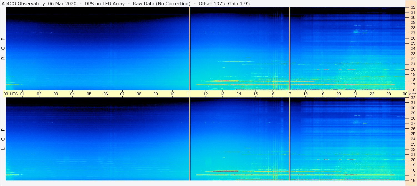Click the 22 MHz scale label of RCP panel
The width and height of the screenshot is (417, 186).
pos(413,59)
